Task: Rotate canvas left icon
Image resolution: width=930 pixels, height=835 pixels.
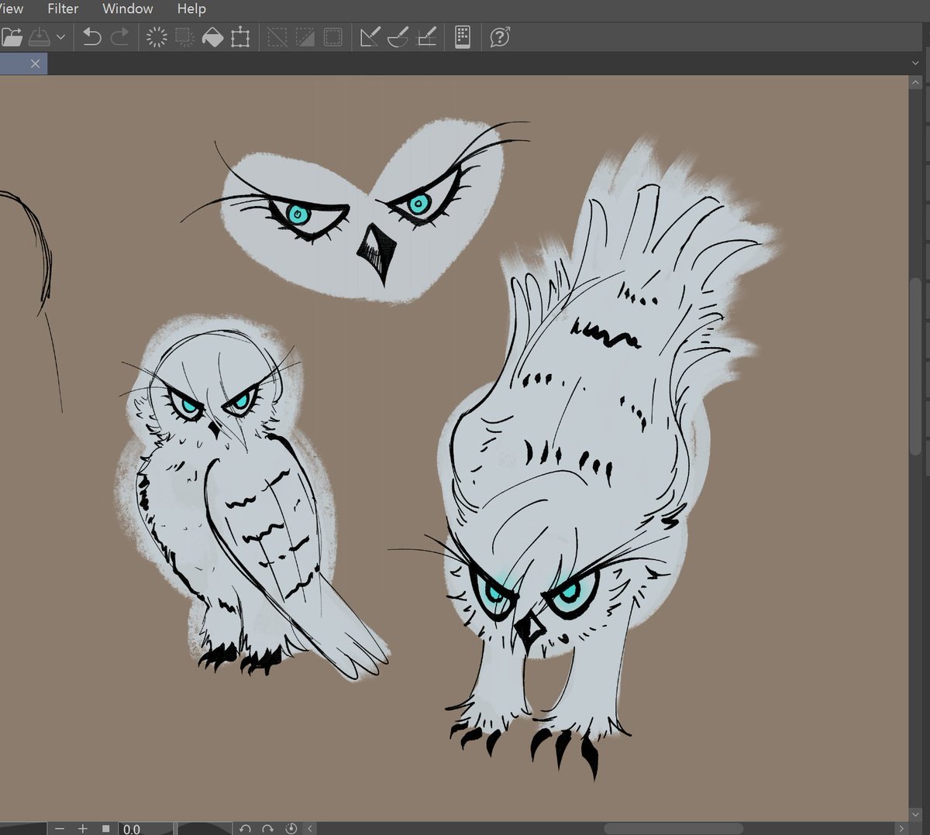Action: (245, 829)
